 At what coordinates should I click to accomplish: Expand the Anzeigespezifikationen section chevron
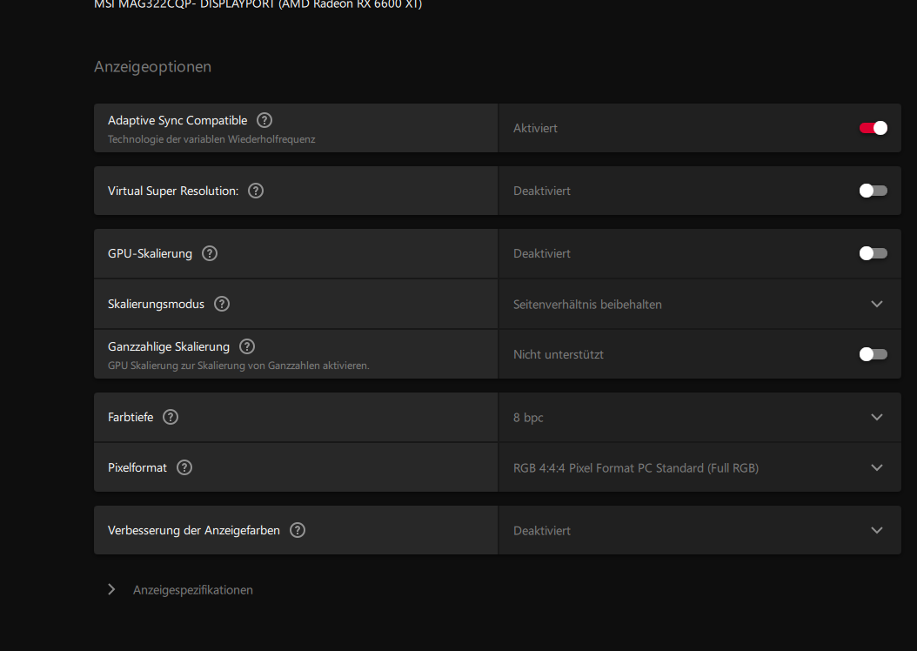tap(111, 589)
